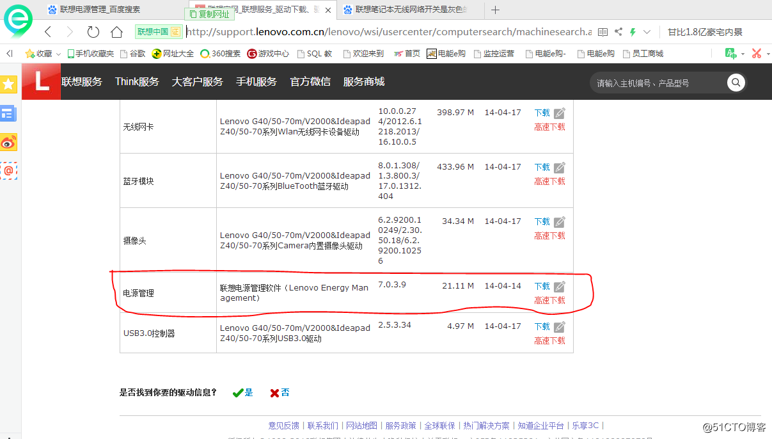Answer 否 with the red cross
Viewport: 772px width, 439px height.
[280, 393]
